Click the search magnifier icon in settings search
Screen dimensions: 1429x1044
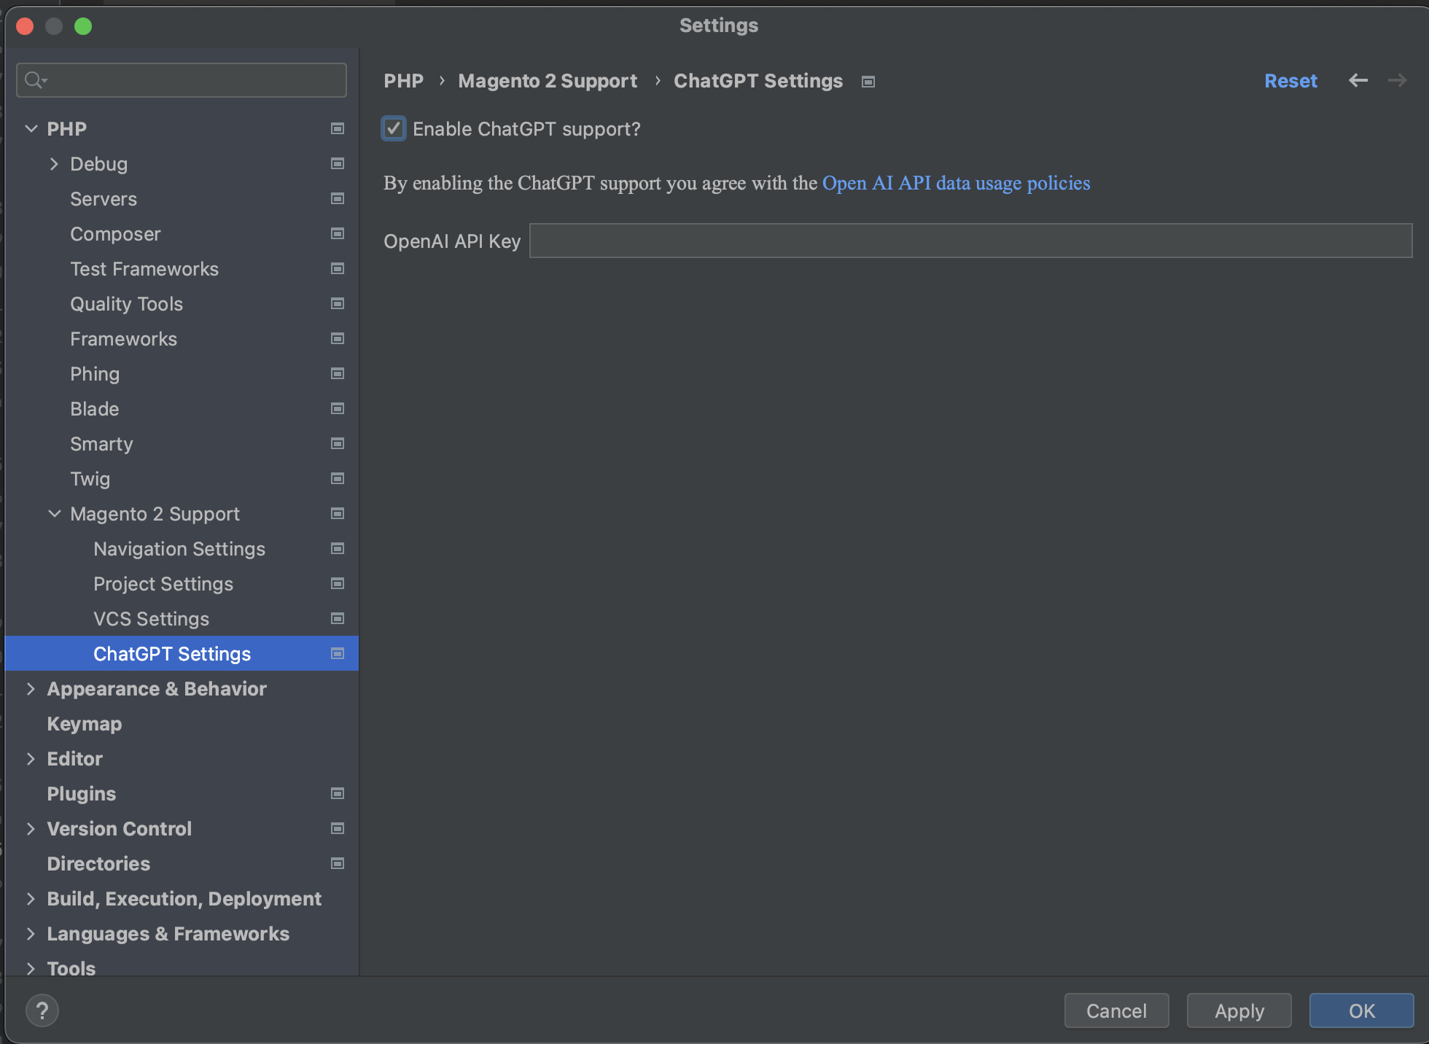[x=34, y=79]
